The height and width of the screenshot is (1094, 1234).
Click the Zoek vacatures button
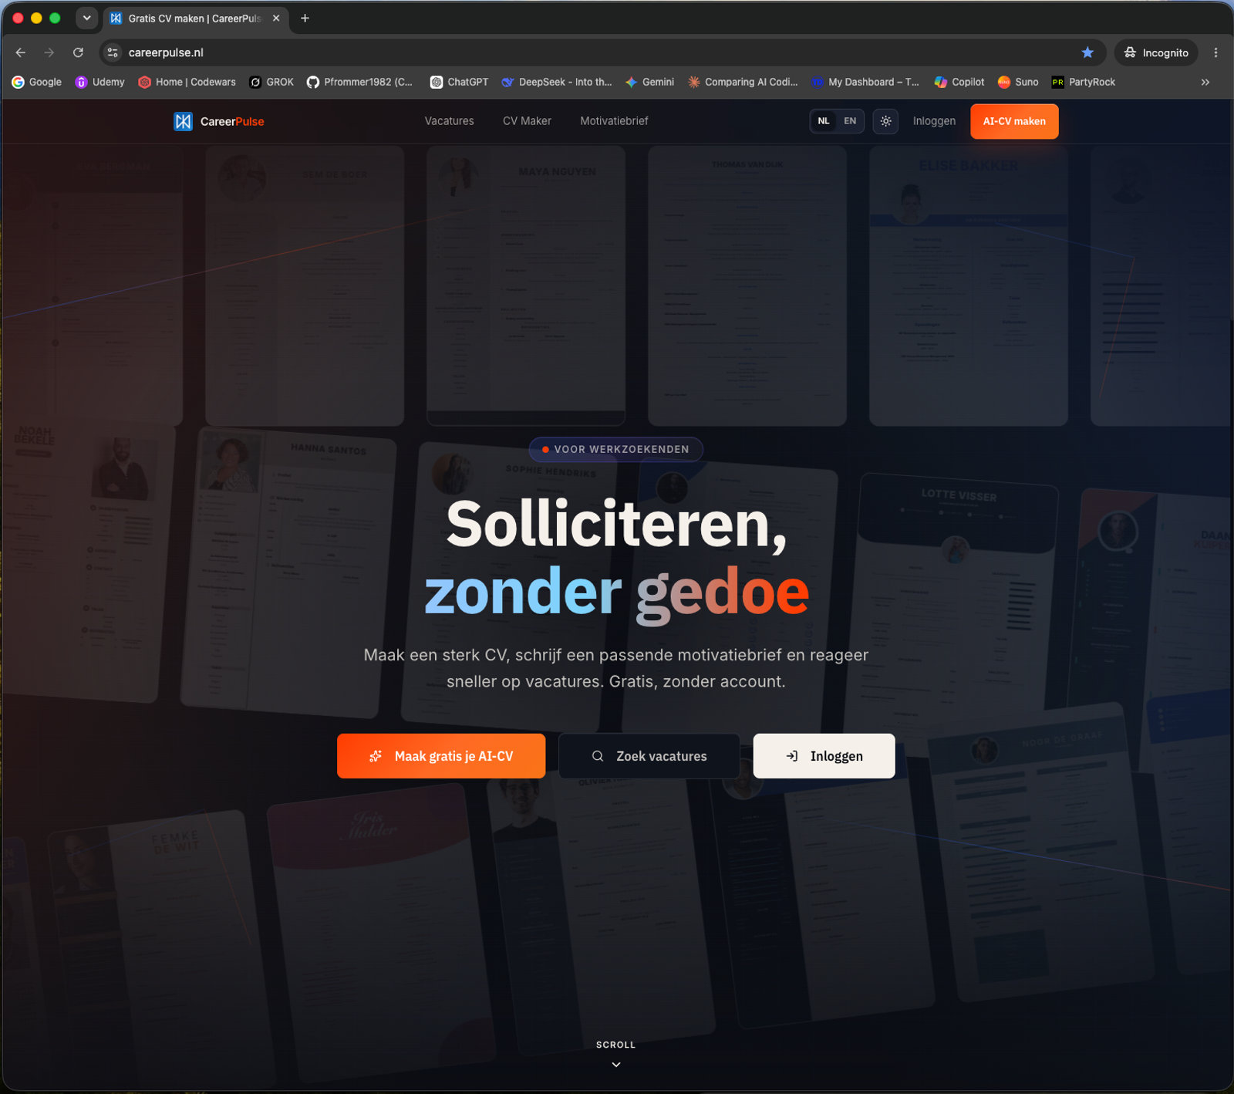click(649, 756)
